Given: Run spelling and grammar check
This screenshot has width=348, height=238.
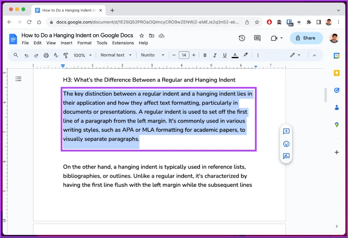Looking at the screenshot, I should pyautogui.click(x=56, y=55).
